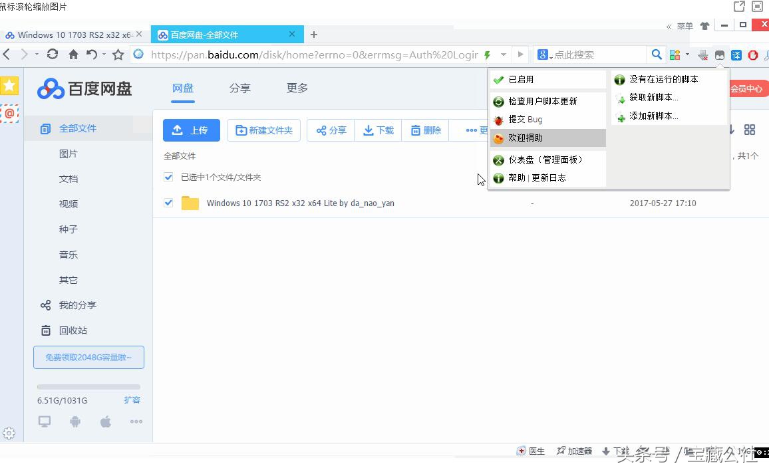This screenshot has height=470, width=769.
Task: Uncheck the Windows 10 1703 folder checkbox
Action: point(168,203)
